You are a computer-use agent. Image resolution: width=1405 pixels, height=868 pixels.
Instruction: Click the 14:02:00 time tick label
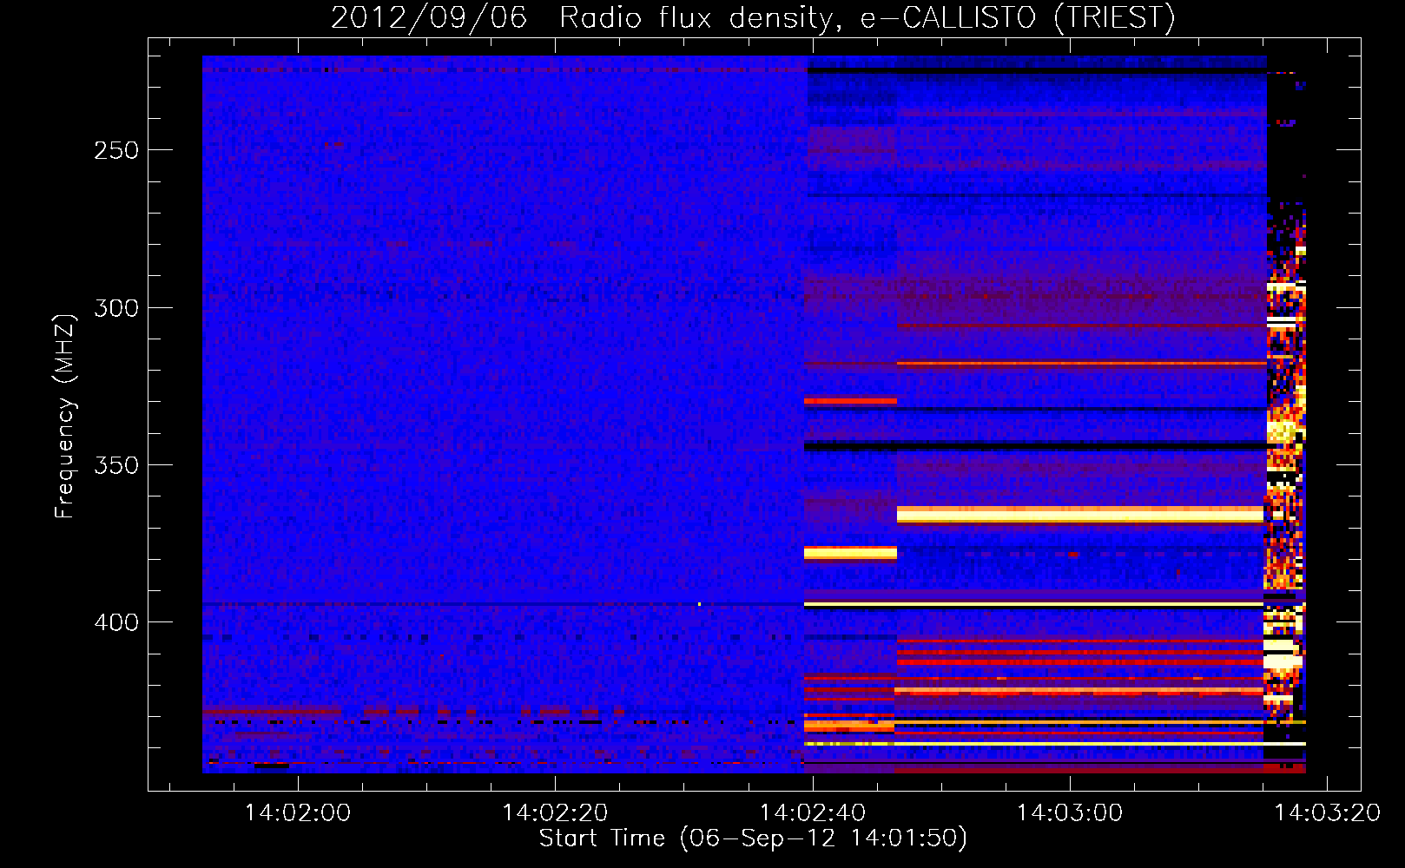click(298, 813)
